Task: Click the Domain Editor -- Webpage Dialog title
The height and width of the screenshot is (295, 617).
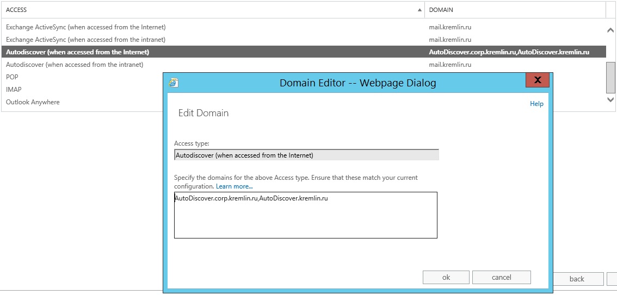Action: click(357, 83)
